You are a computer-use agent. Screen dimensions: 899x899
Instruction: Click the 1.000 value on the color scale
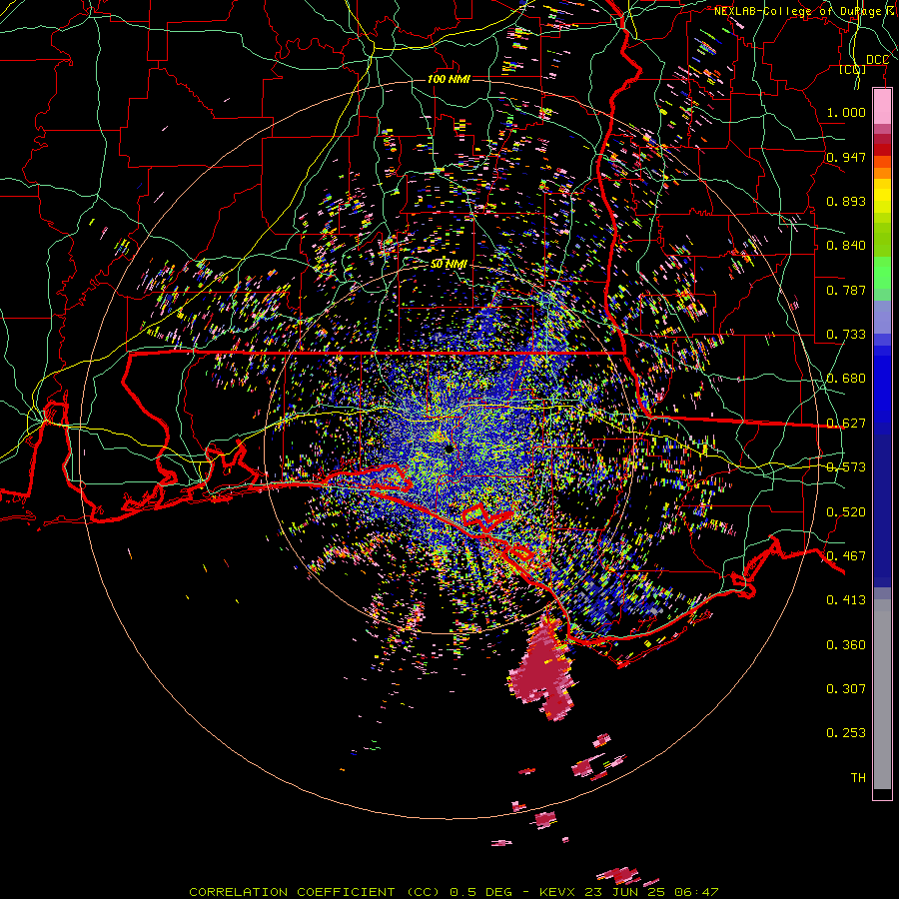click(x=846, y=112)
